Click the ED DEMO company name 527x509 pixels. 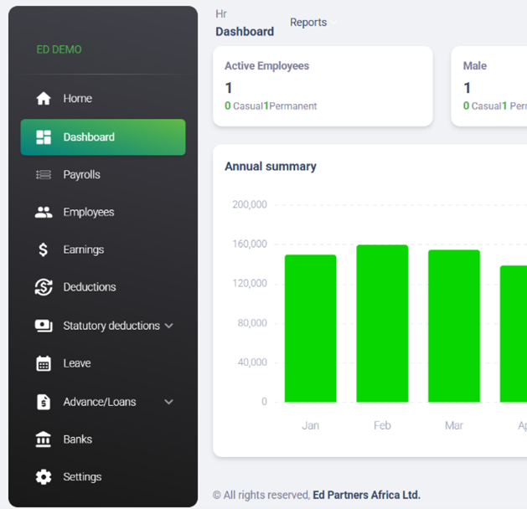[59, 49]
